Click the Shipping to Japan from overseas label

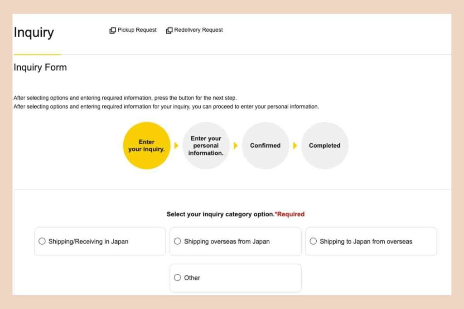366,242
